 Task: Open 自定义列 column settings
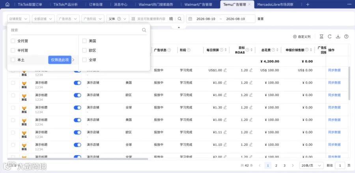tap(302, 37)
